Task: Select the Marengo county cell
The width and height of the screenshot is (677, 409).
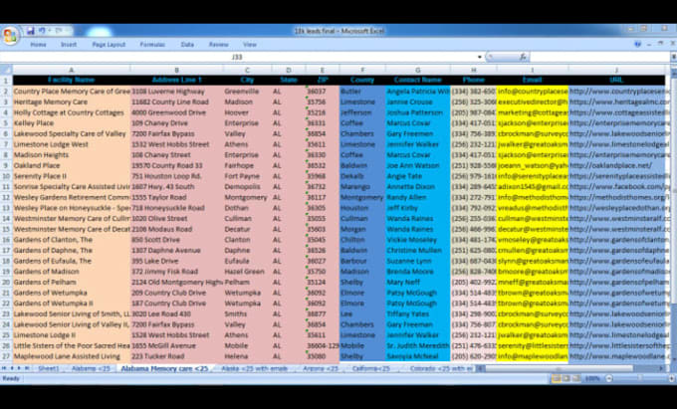Action: point(362,186)
